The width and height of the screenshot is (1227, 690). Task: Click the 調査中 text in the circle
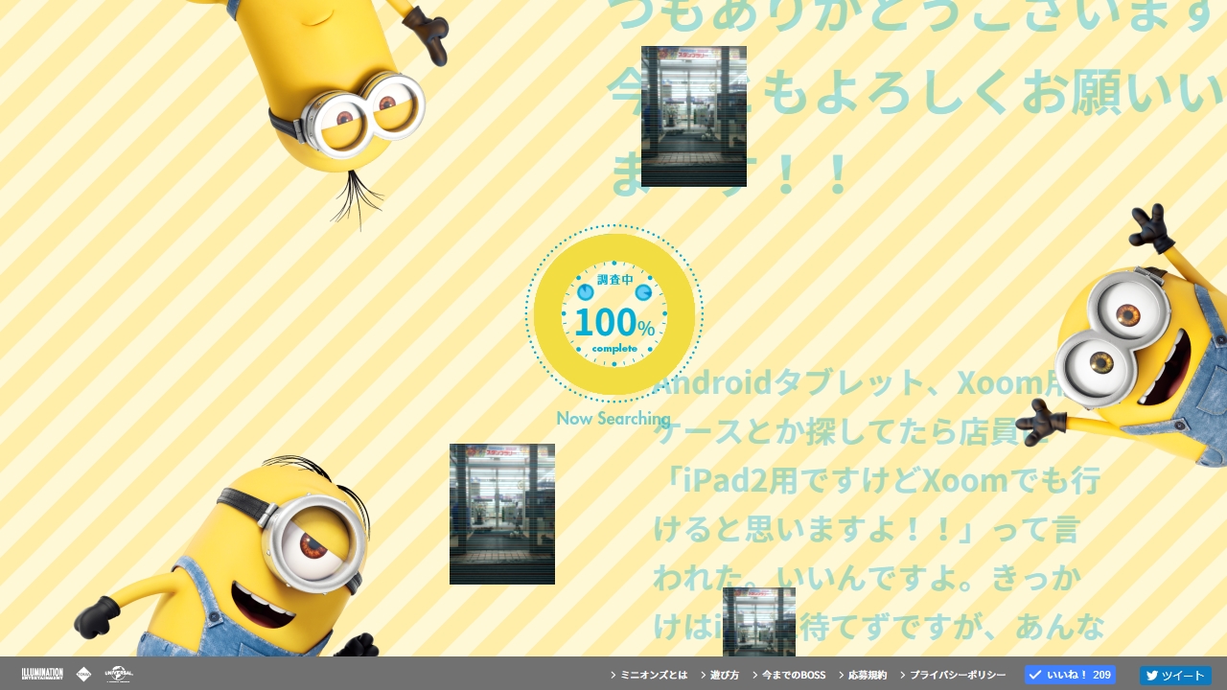click(x=614, y=280)
